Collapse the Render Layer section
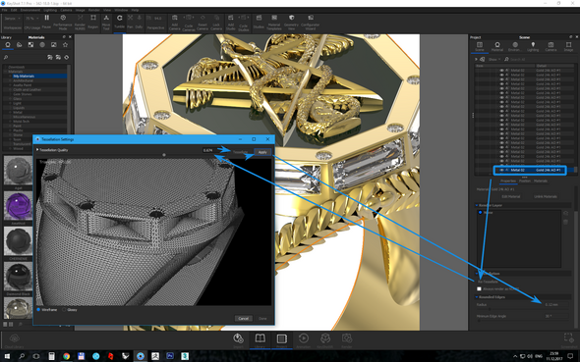The height and width of the screenshot is (362, 580). tap(477, 205)
